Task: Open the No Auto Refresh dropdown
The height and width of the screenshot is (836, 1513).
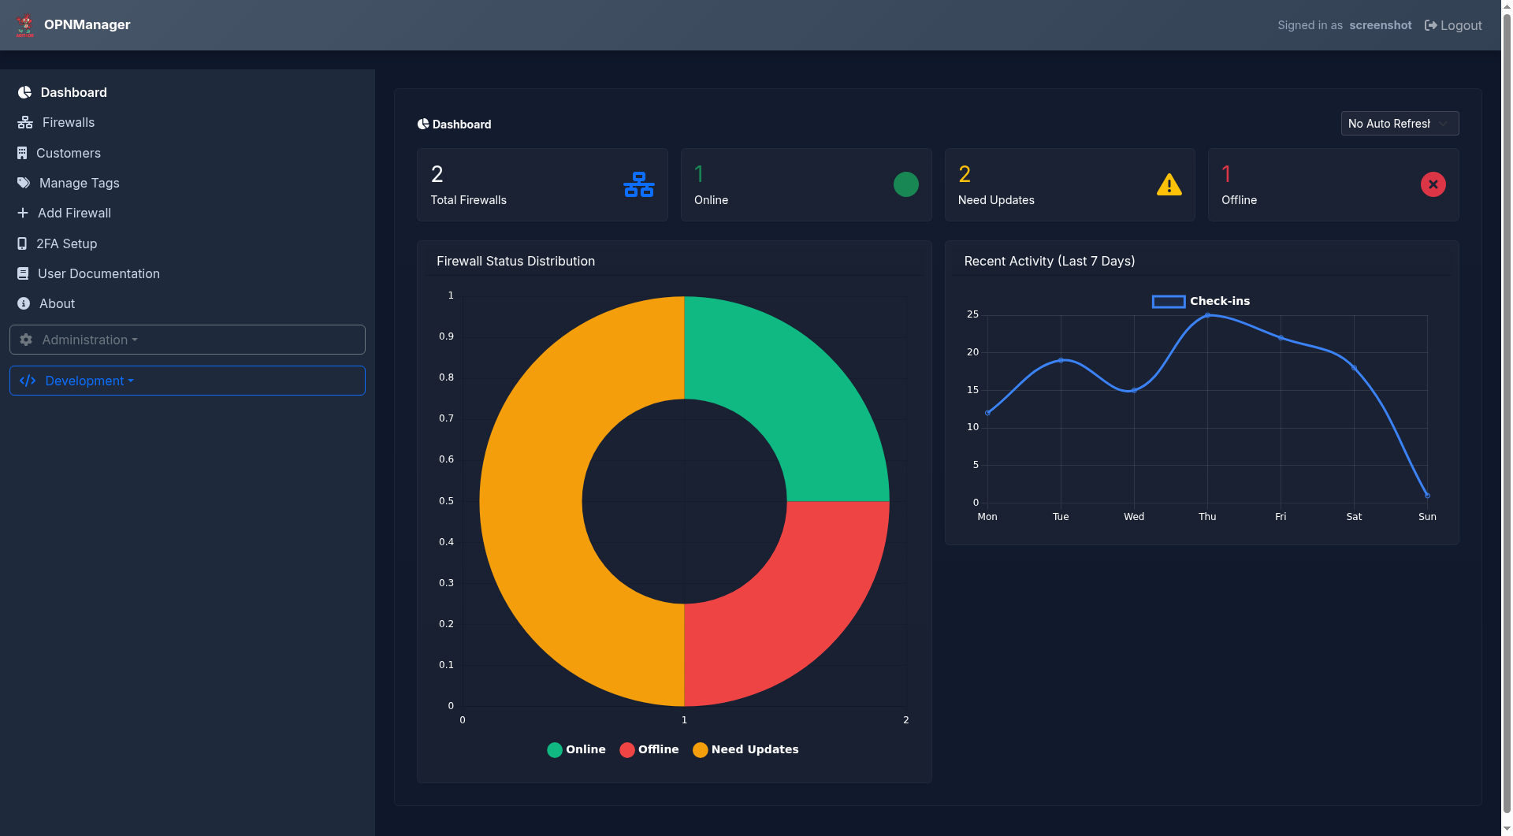Action: click(1399, 124)
